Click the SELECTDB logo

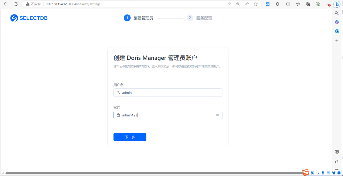point(29,18)
